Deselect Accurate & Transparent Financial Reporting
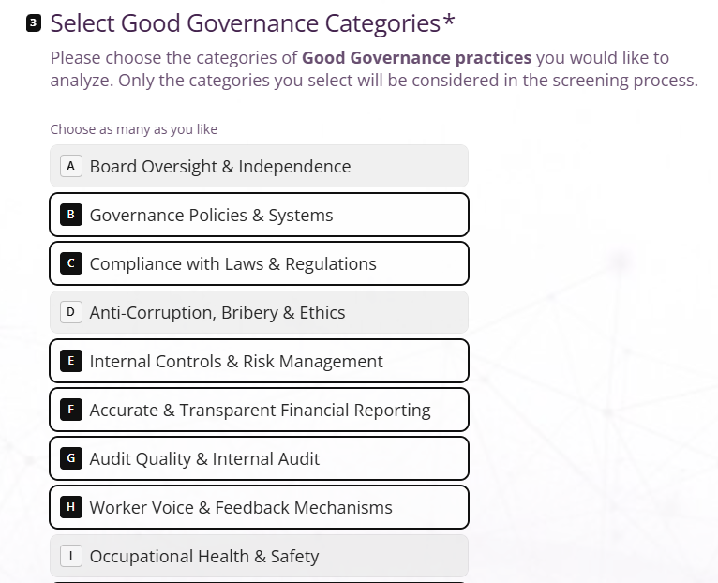Image resolution: width=718 pixels, height=583 pixels. point(260,410)
